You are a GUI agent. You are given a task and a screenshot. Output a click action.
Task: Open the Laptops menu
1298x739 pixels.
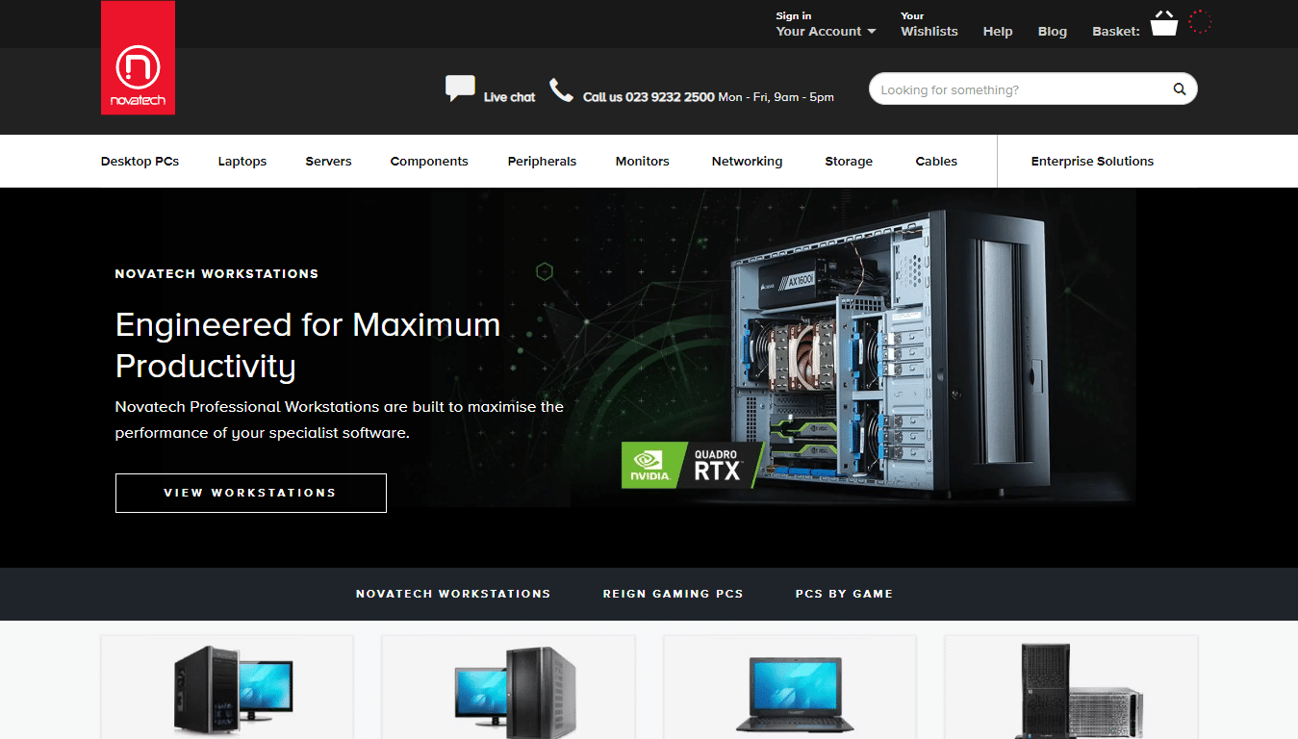click(x=242, y=162)
